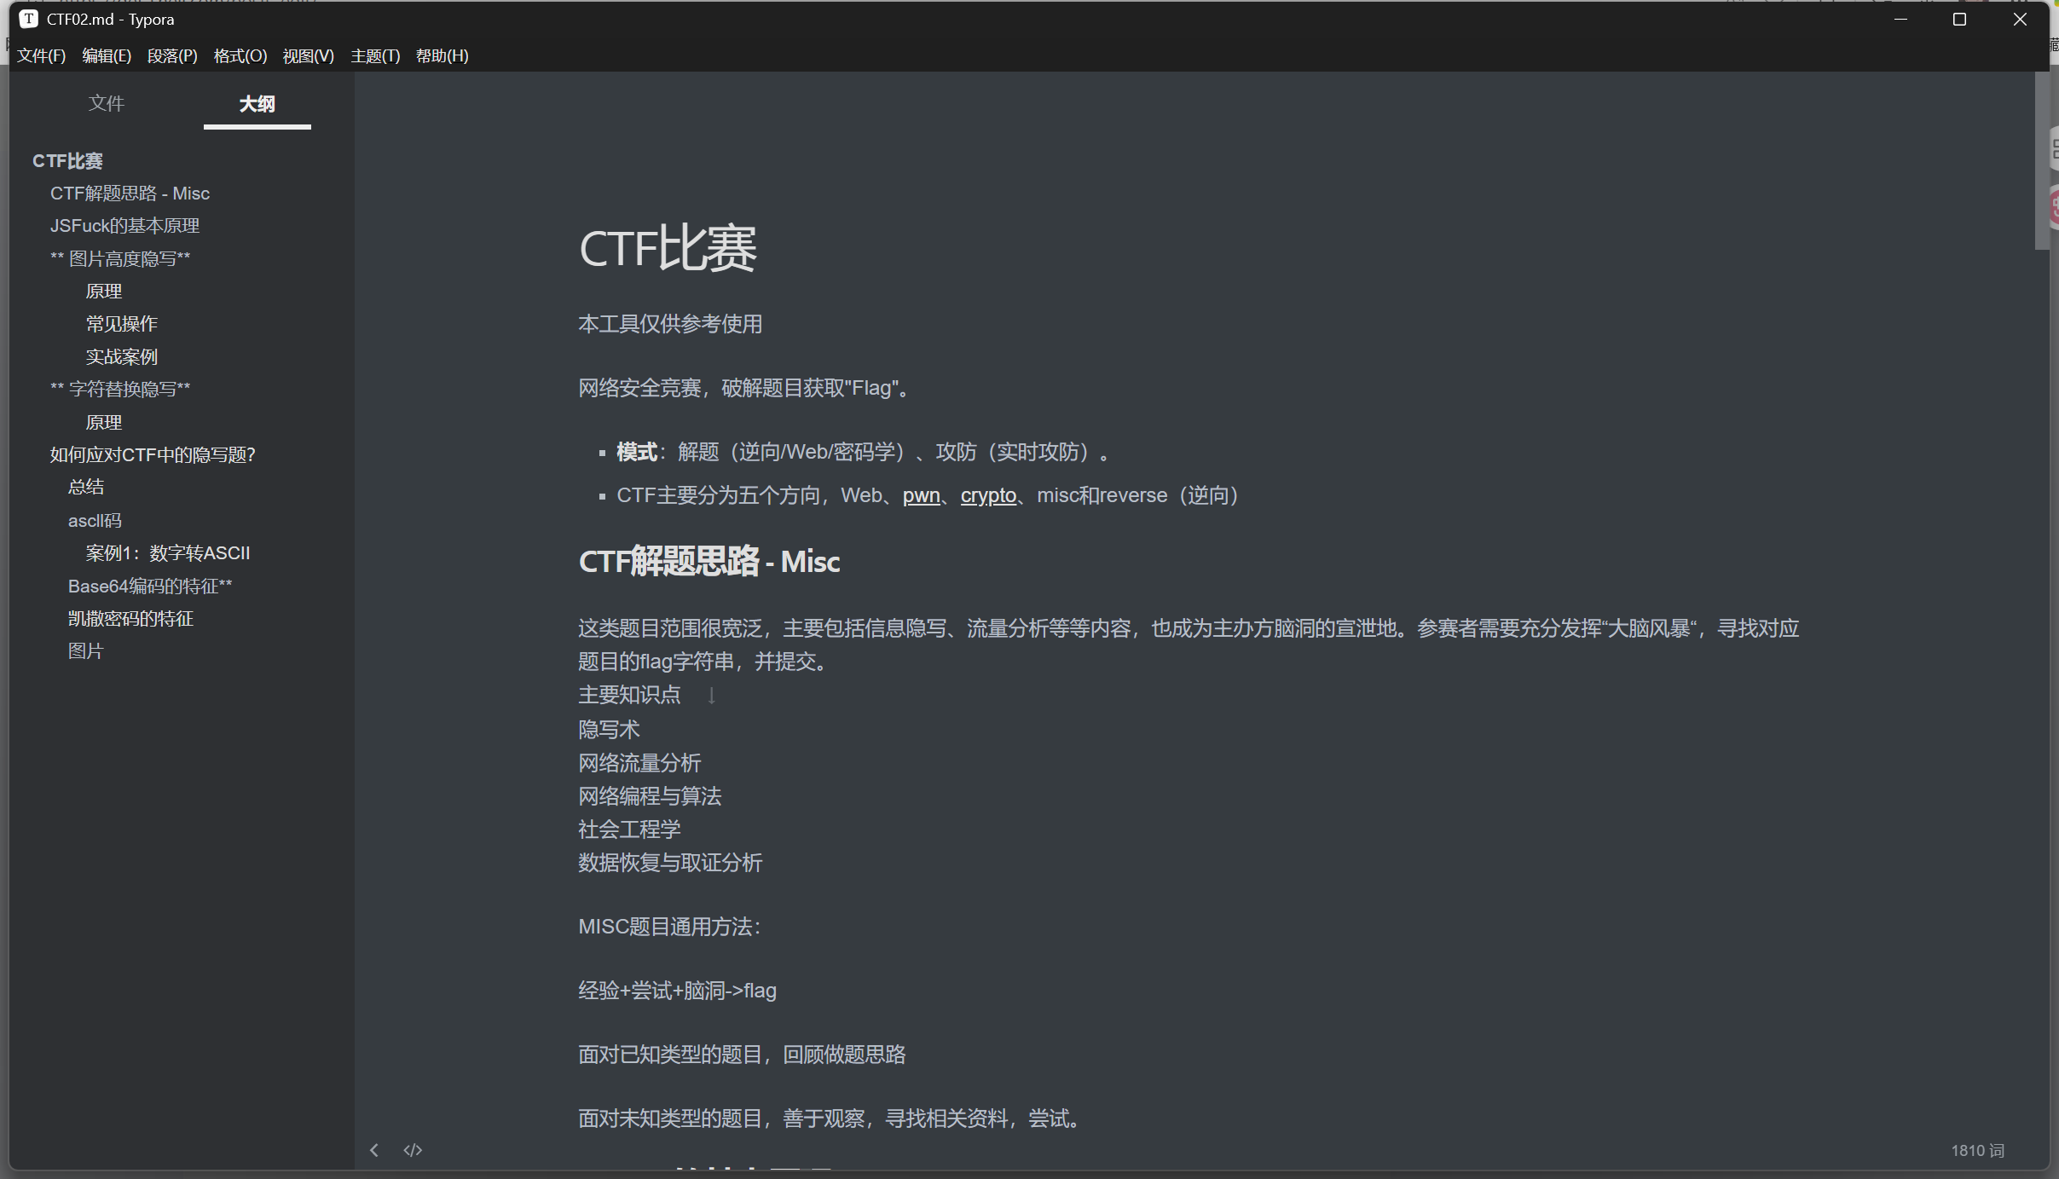
Task: Go to 图片高度隐写 outline heading
Action: click(120, 258)
